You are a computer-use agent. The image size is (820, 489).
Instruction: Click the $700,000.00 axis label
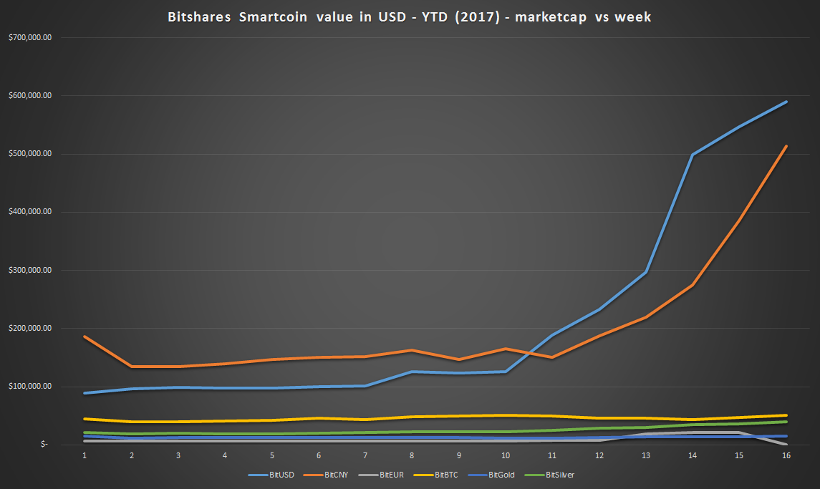click(x=30, y=38)
